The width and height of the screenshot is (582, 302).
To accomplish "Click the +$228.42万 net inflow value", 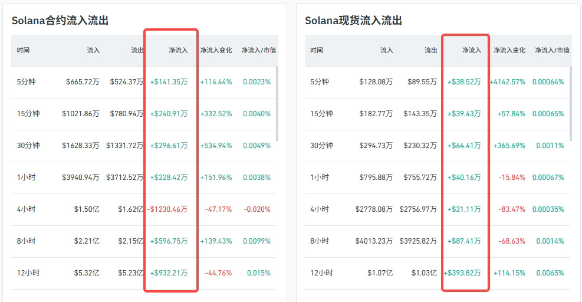I will click(169, 178).
